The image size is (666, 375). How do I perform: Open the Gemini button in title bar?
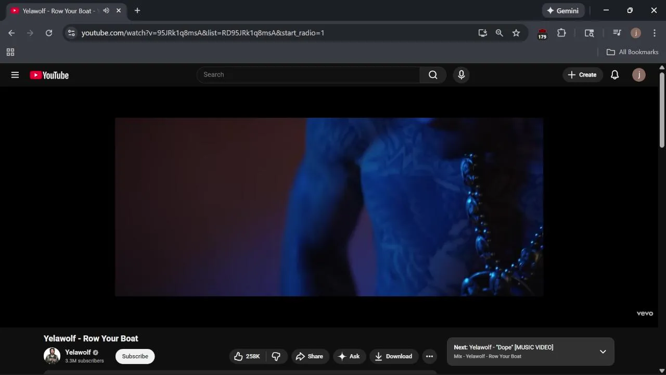click(563, 10)
